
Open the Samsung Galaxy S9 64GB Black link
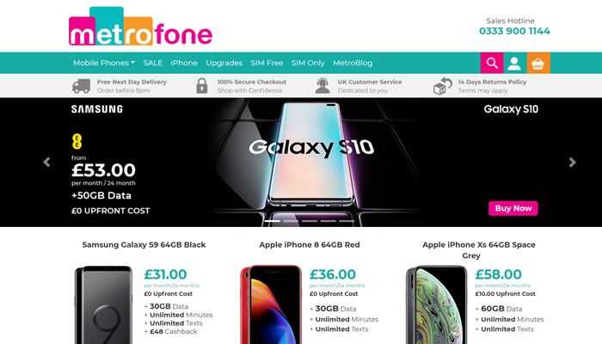point(144,244)
